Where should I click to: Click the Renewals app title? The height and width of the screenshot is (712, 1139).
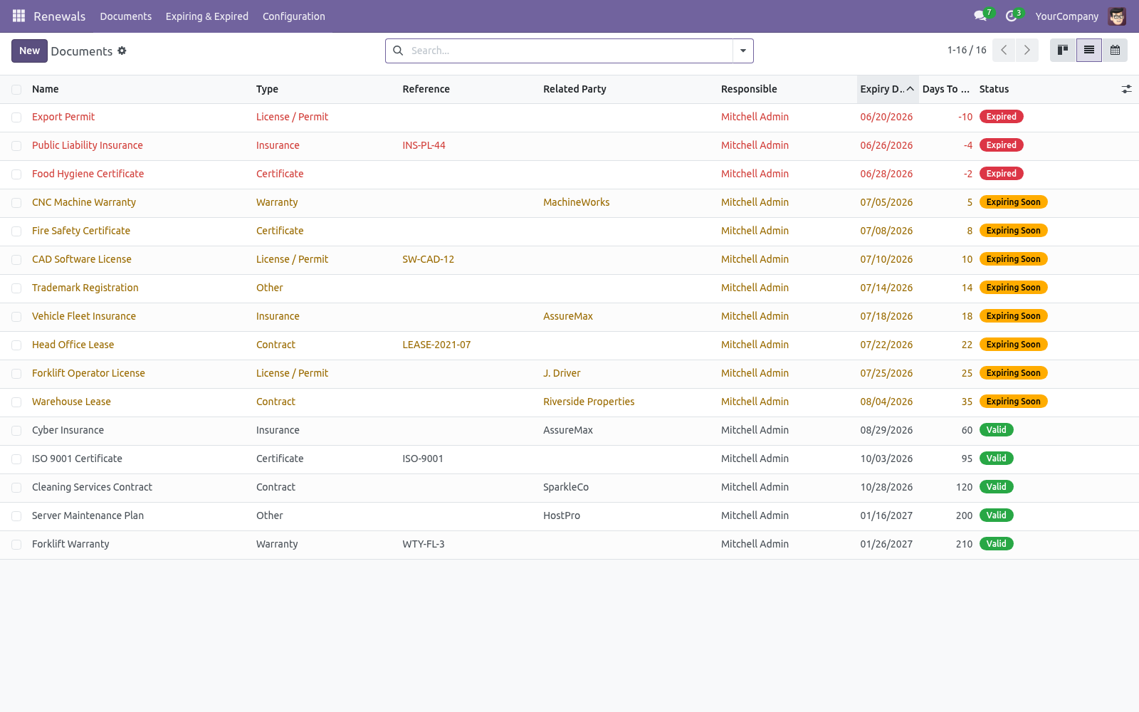click(59, 16)
